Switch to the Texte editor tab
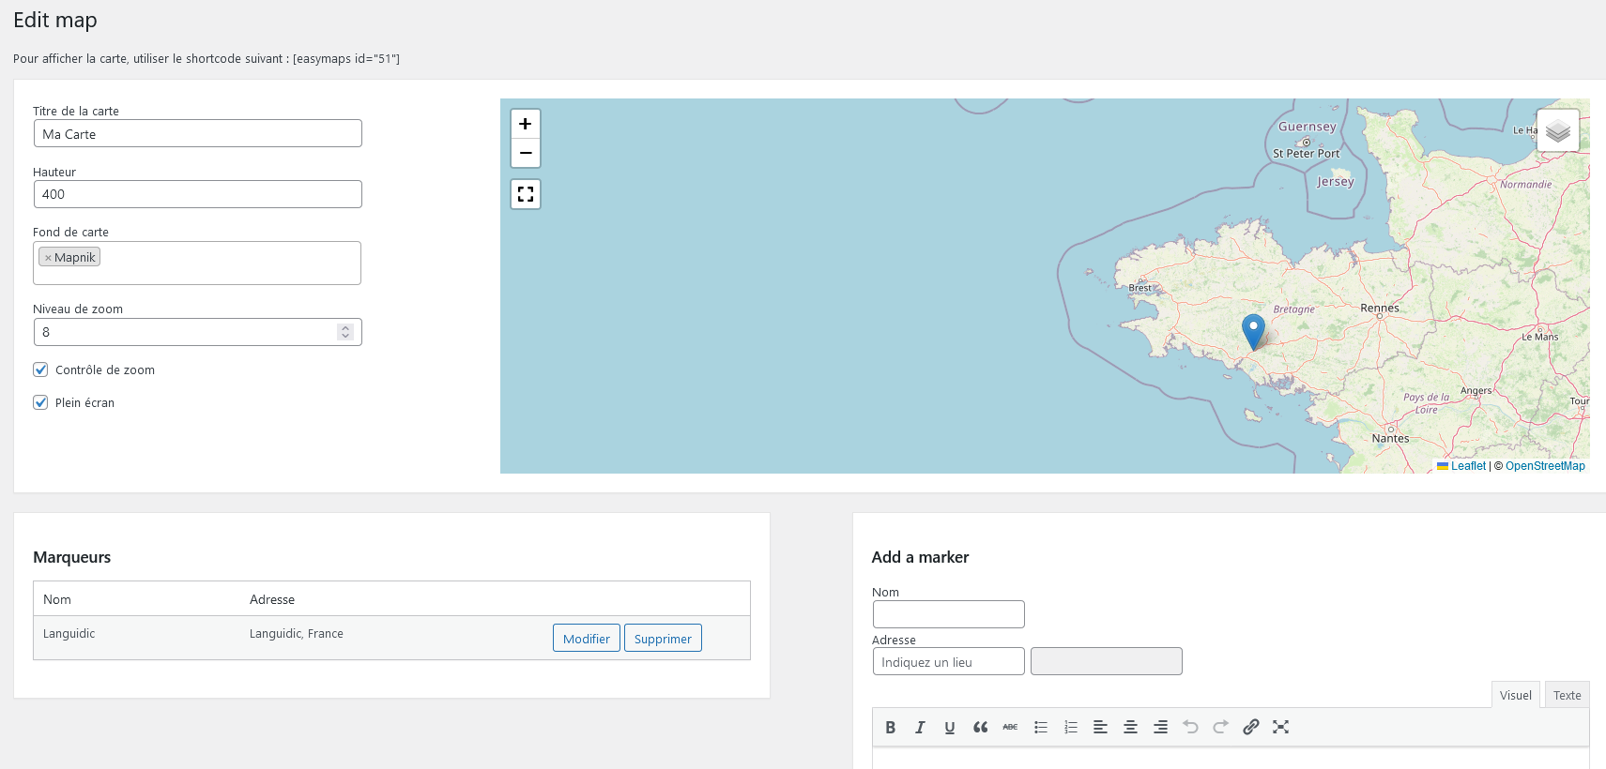This screenshot has height=769, width=1606. point(1567,695)
